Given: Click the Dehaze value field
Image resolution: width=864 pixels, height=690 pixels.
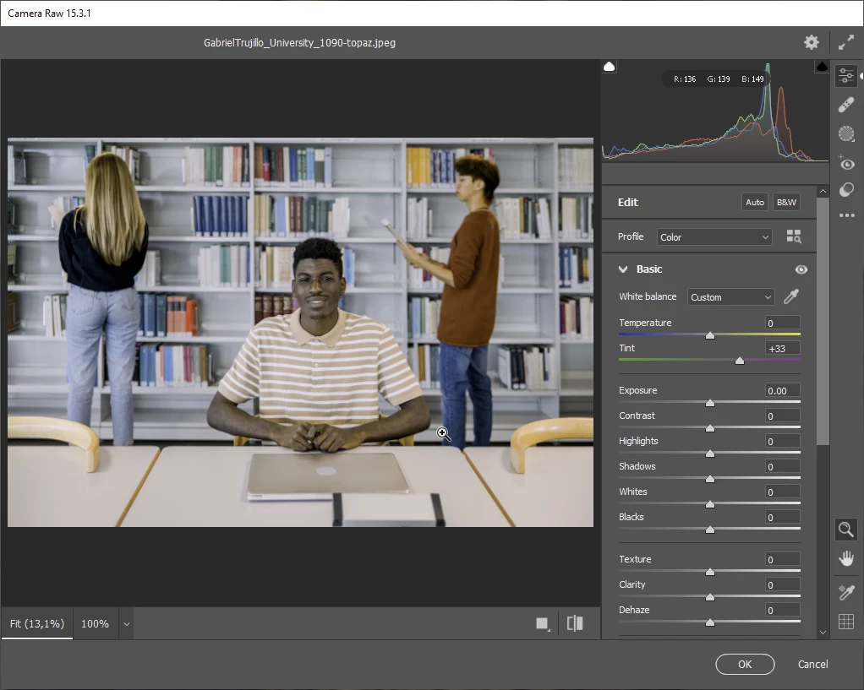Looking at the screenshot, I should (782, 610).
